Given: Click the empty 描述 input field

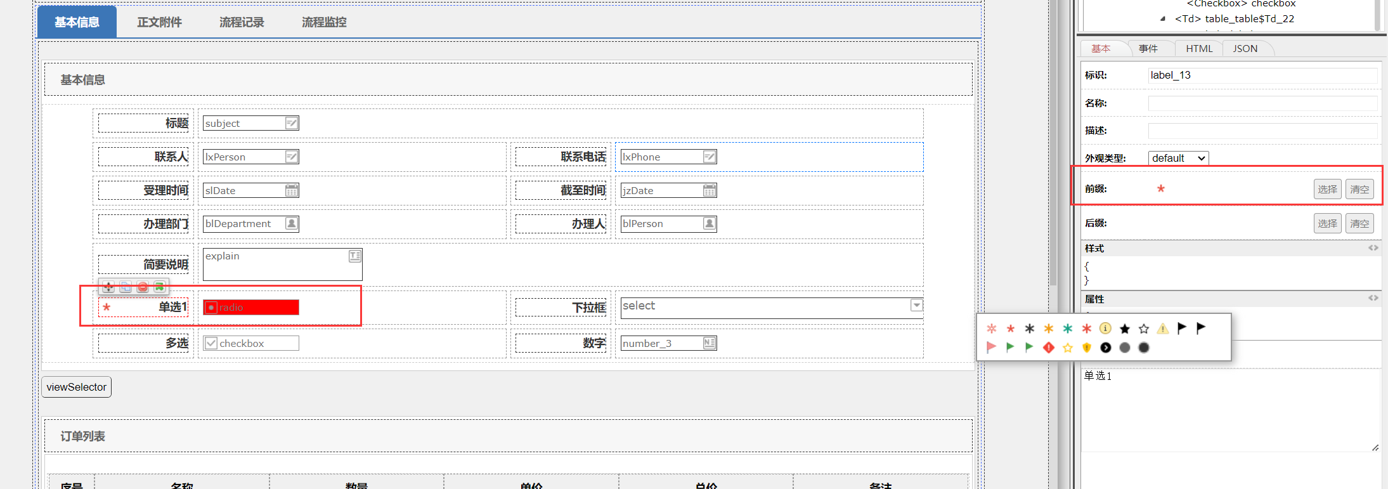Looking at the screenshot, I should point(1262,131).
